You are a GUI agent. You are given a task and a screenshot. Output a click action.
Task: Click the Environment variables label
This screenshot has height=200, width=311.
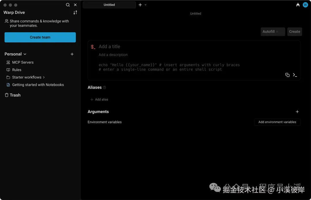105,122
